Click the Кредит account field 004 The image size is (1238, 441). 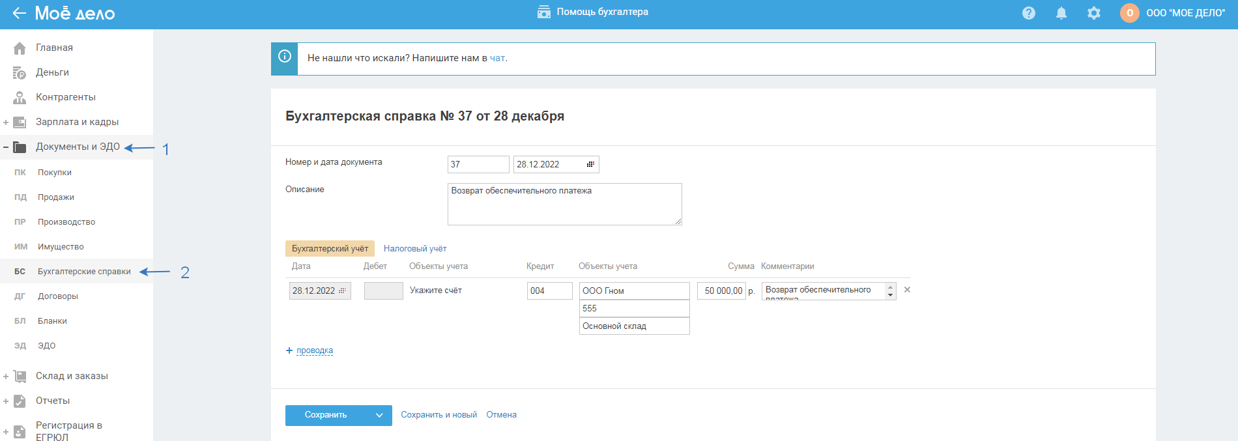pyautogui.click(x=550, y=291)
